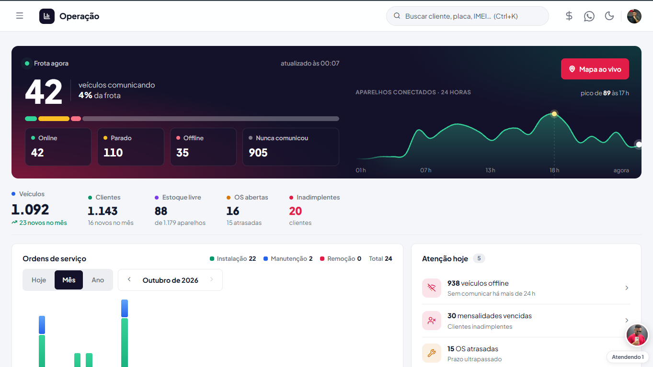The image size is (653, 367).
Task: Open the Online 42 status card
Action: click(x=58, y=147)
